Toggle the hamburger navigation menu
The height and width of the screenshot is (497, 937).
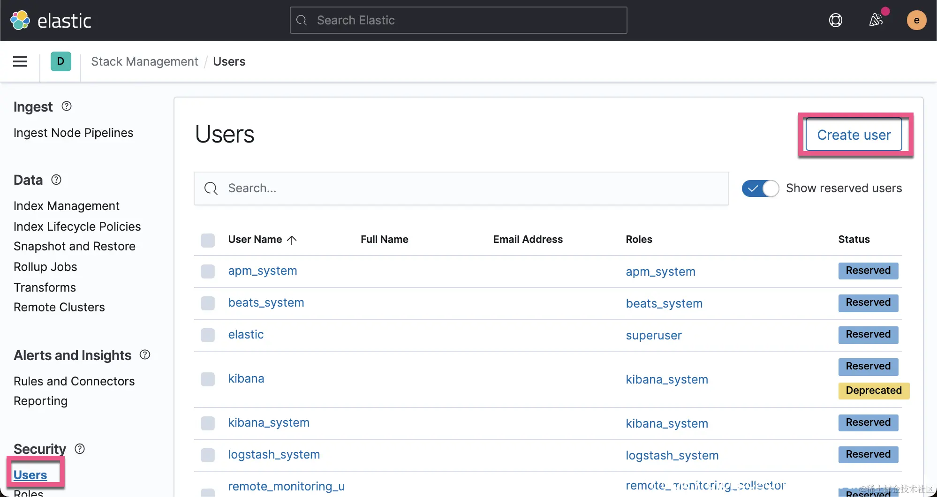[20, 61]
